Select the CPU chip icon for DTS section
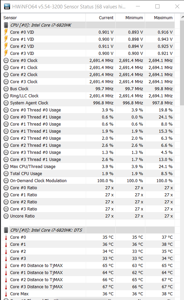 6,230
